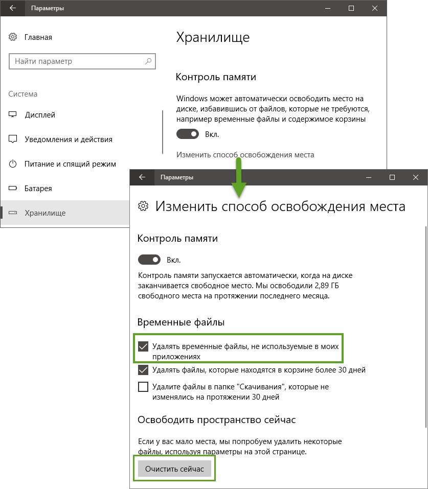Screen dimensions: 428x489
Task: Click the gear icon beside Изменить способ освобождения места
Action: point(143,206)
